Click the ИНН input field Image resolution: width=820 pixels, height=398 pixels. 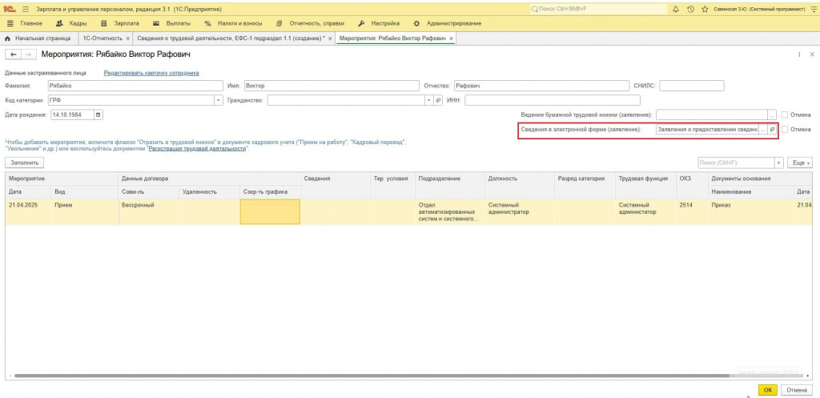click(x=553, y=100)
